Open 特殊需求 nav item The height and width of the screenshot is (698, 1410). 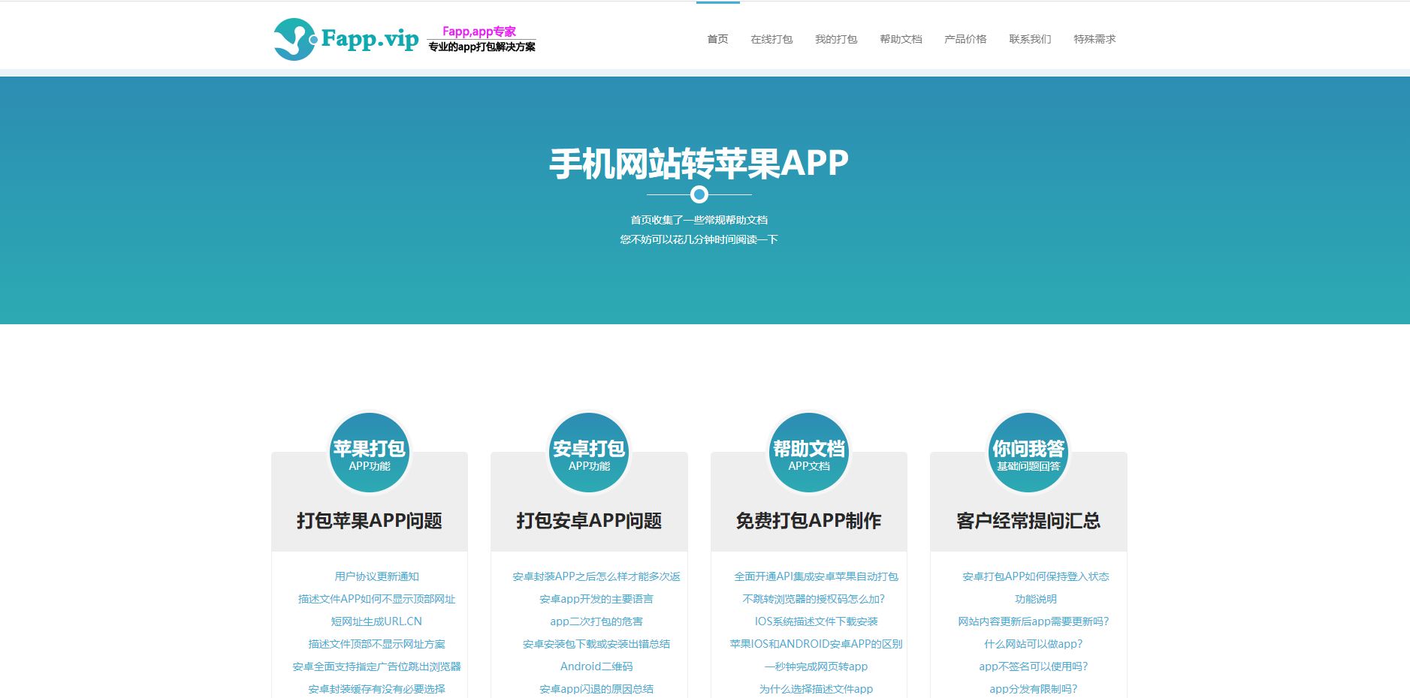1094,39
